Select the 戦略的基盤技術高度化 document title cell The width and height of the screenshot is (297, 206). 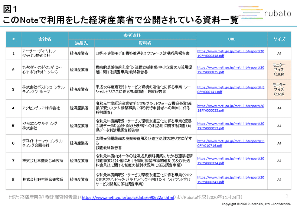[x=145, y=70]
